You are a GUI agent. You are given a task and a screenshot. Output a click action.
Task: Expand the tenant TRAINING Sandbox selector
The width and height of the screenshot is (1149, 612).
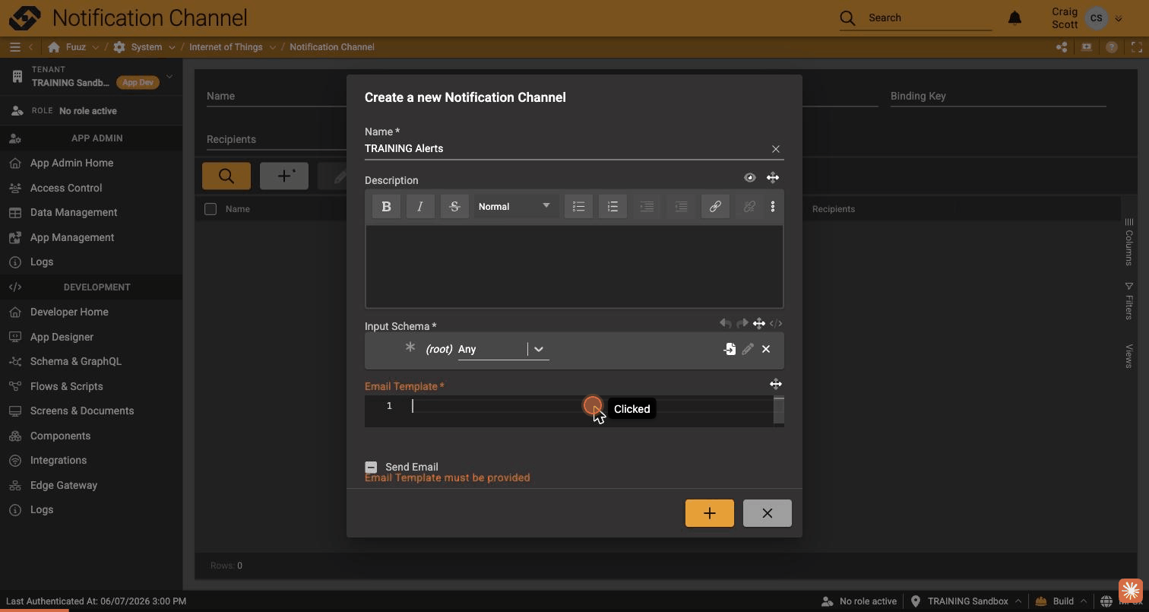(x=169, y=76)
